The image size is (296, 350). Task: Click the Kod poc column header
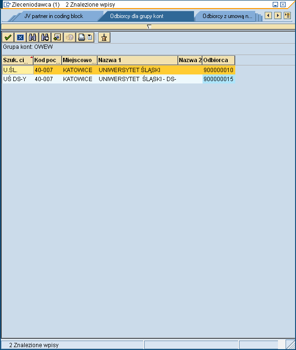coord(47,60)
